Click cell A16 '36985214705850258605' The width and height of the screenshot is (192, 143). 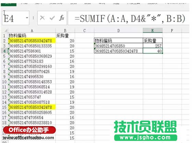tap(32, 112)
